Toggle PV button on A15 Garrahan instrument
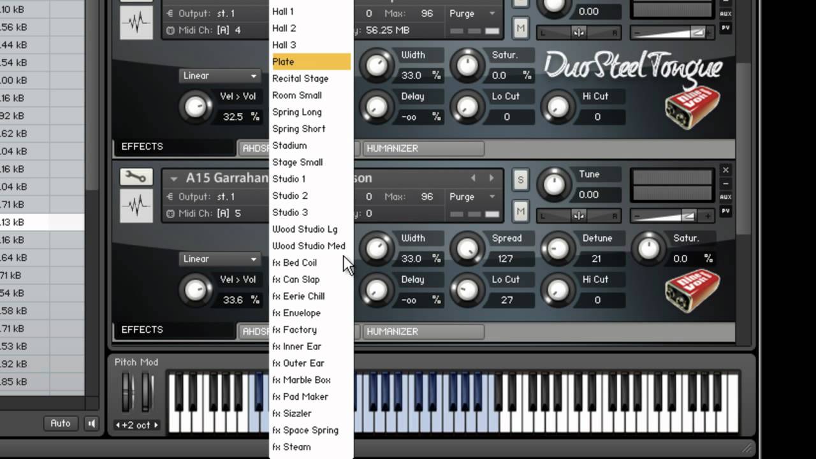 [725, 211]
